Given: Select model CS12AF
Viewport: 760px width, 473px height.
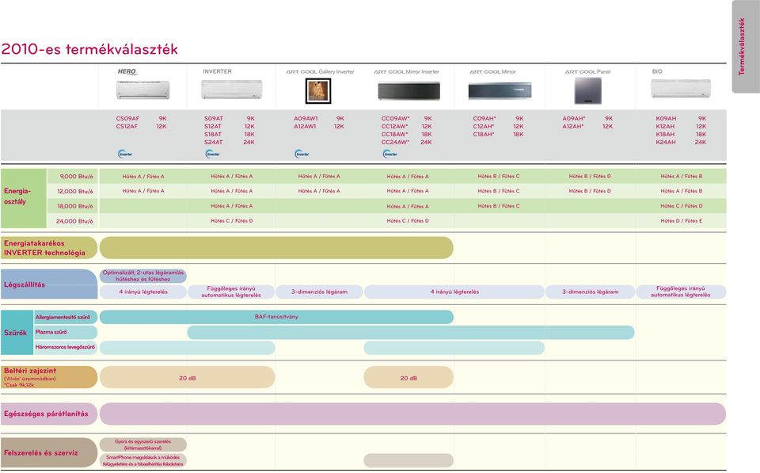Looking at the screenshot, I should point(127,126).
